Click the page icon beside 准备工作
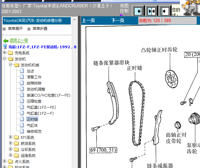200x168 pixels. click(x=22, y=77)
